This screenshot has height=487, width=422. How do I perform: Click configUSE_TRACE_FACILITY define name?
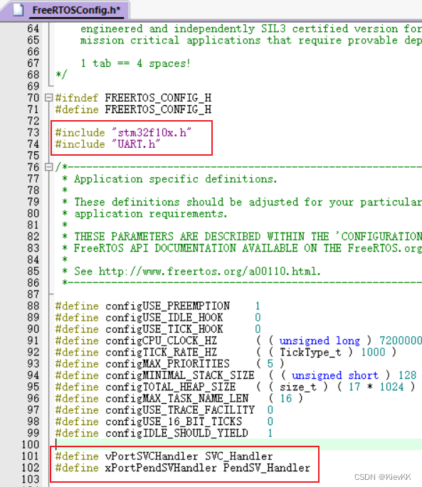coord(180,410)
